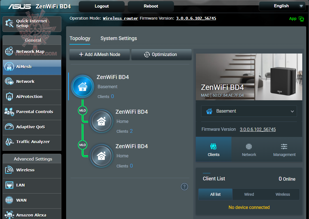Open header firmware version 3.0.0.6.102_56745 link
Viewport: 309px width, 219px height.
(x=196, y=18)
